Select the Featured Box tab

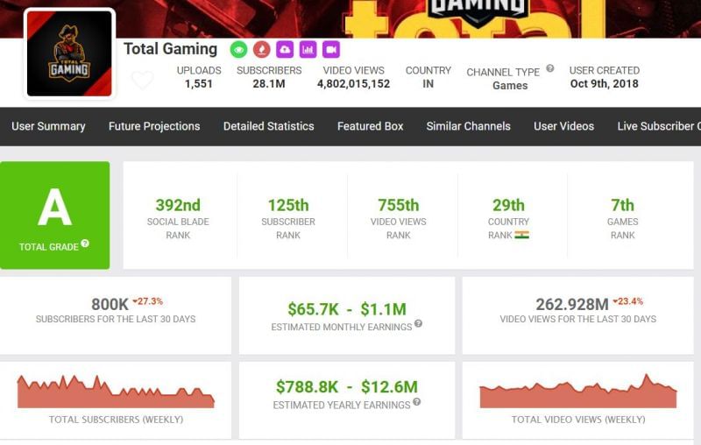370,126
